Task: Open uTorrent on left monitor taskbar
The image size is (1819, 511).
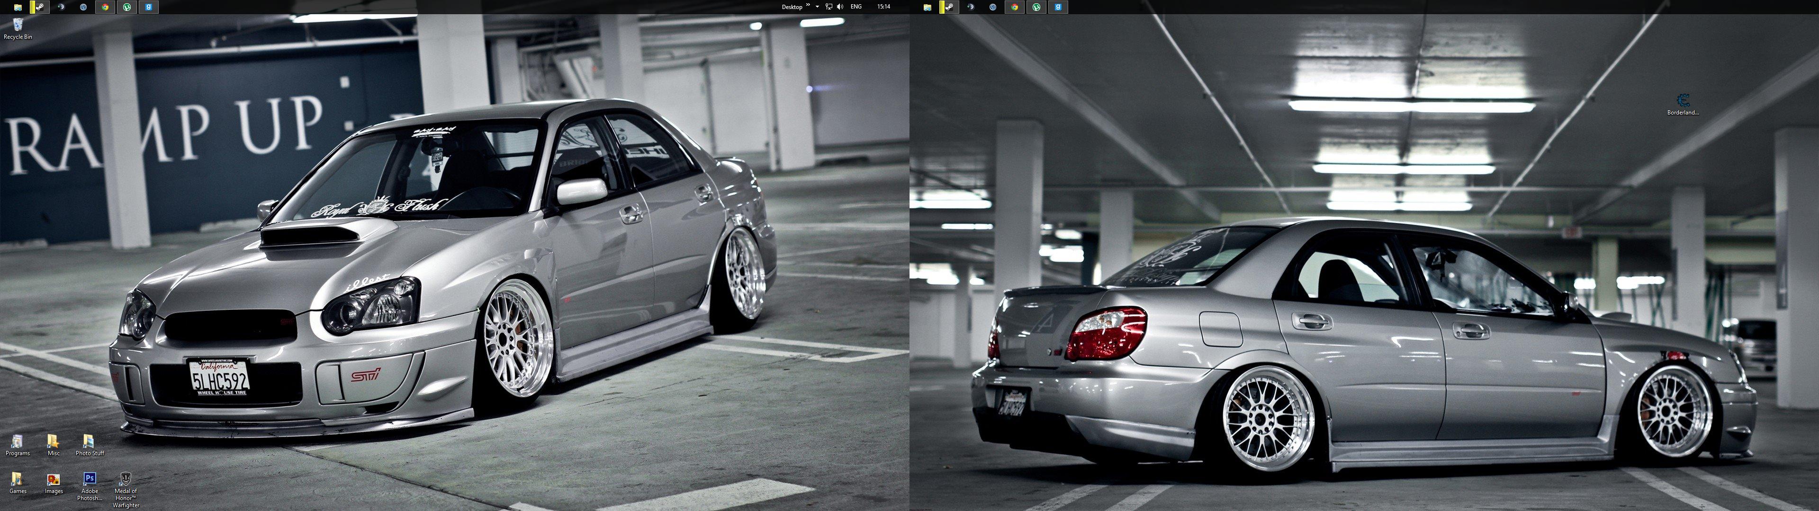Action: tap(127, 7)
